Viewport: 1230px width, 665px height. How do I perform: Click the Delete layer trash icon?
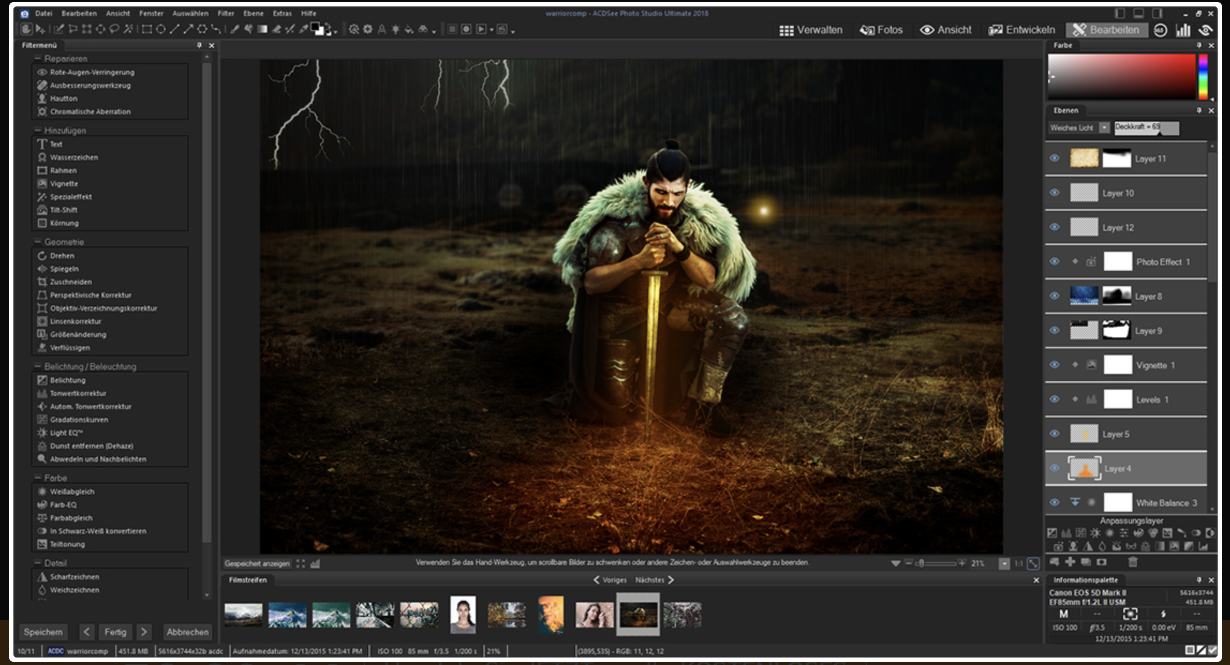click(x=1133, y=562)
